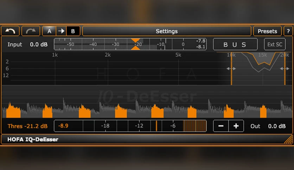The width and height of the screenshot is (294, 170).
Task: Click the 1k frequency label
Action: click(55, 55)
